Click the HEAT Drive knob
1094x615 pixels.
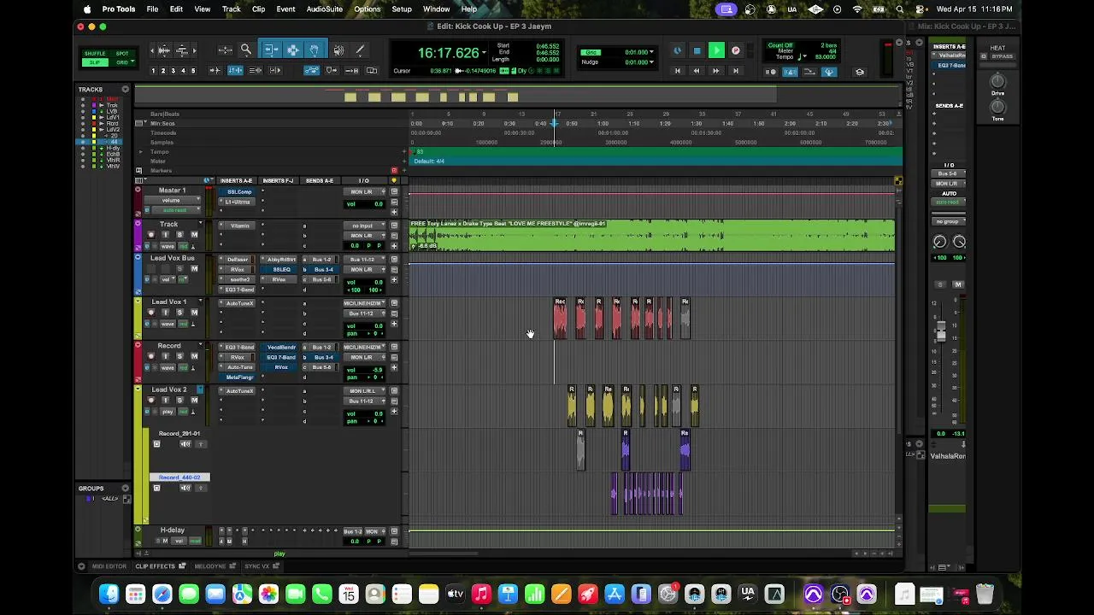coord(997,83)
